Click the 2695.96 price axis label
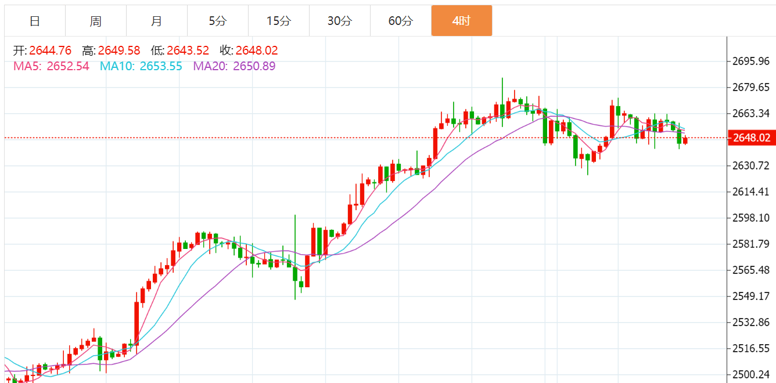776x383 pixels. click(752, 61)
